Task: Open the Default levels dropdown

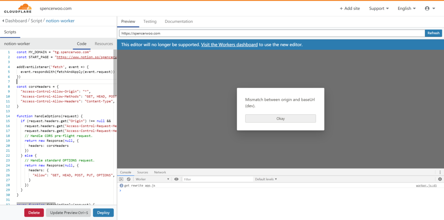Action: 266,179
